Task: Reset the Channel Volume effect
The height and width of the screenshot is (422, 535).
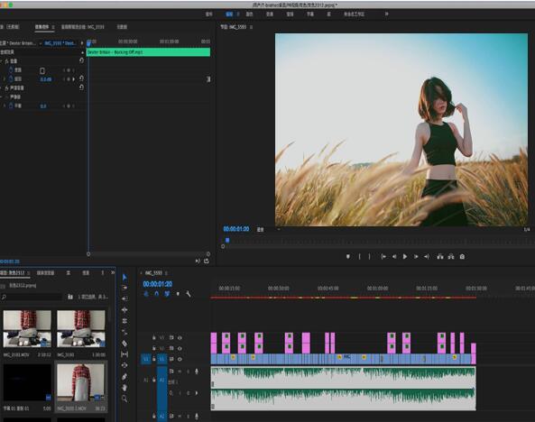Action: [x=81, y=87]
